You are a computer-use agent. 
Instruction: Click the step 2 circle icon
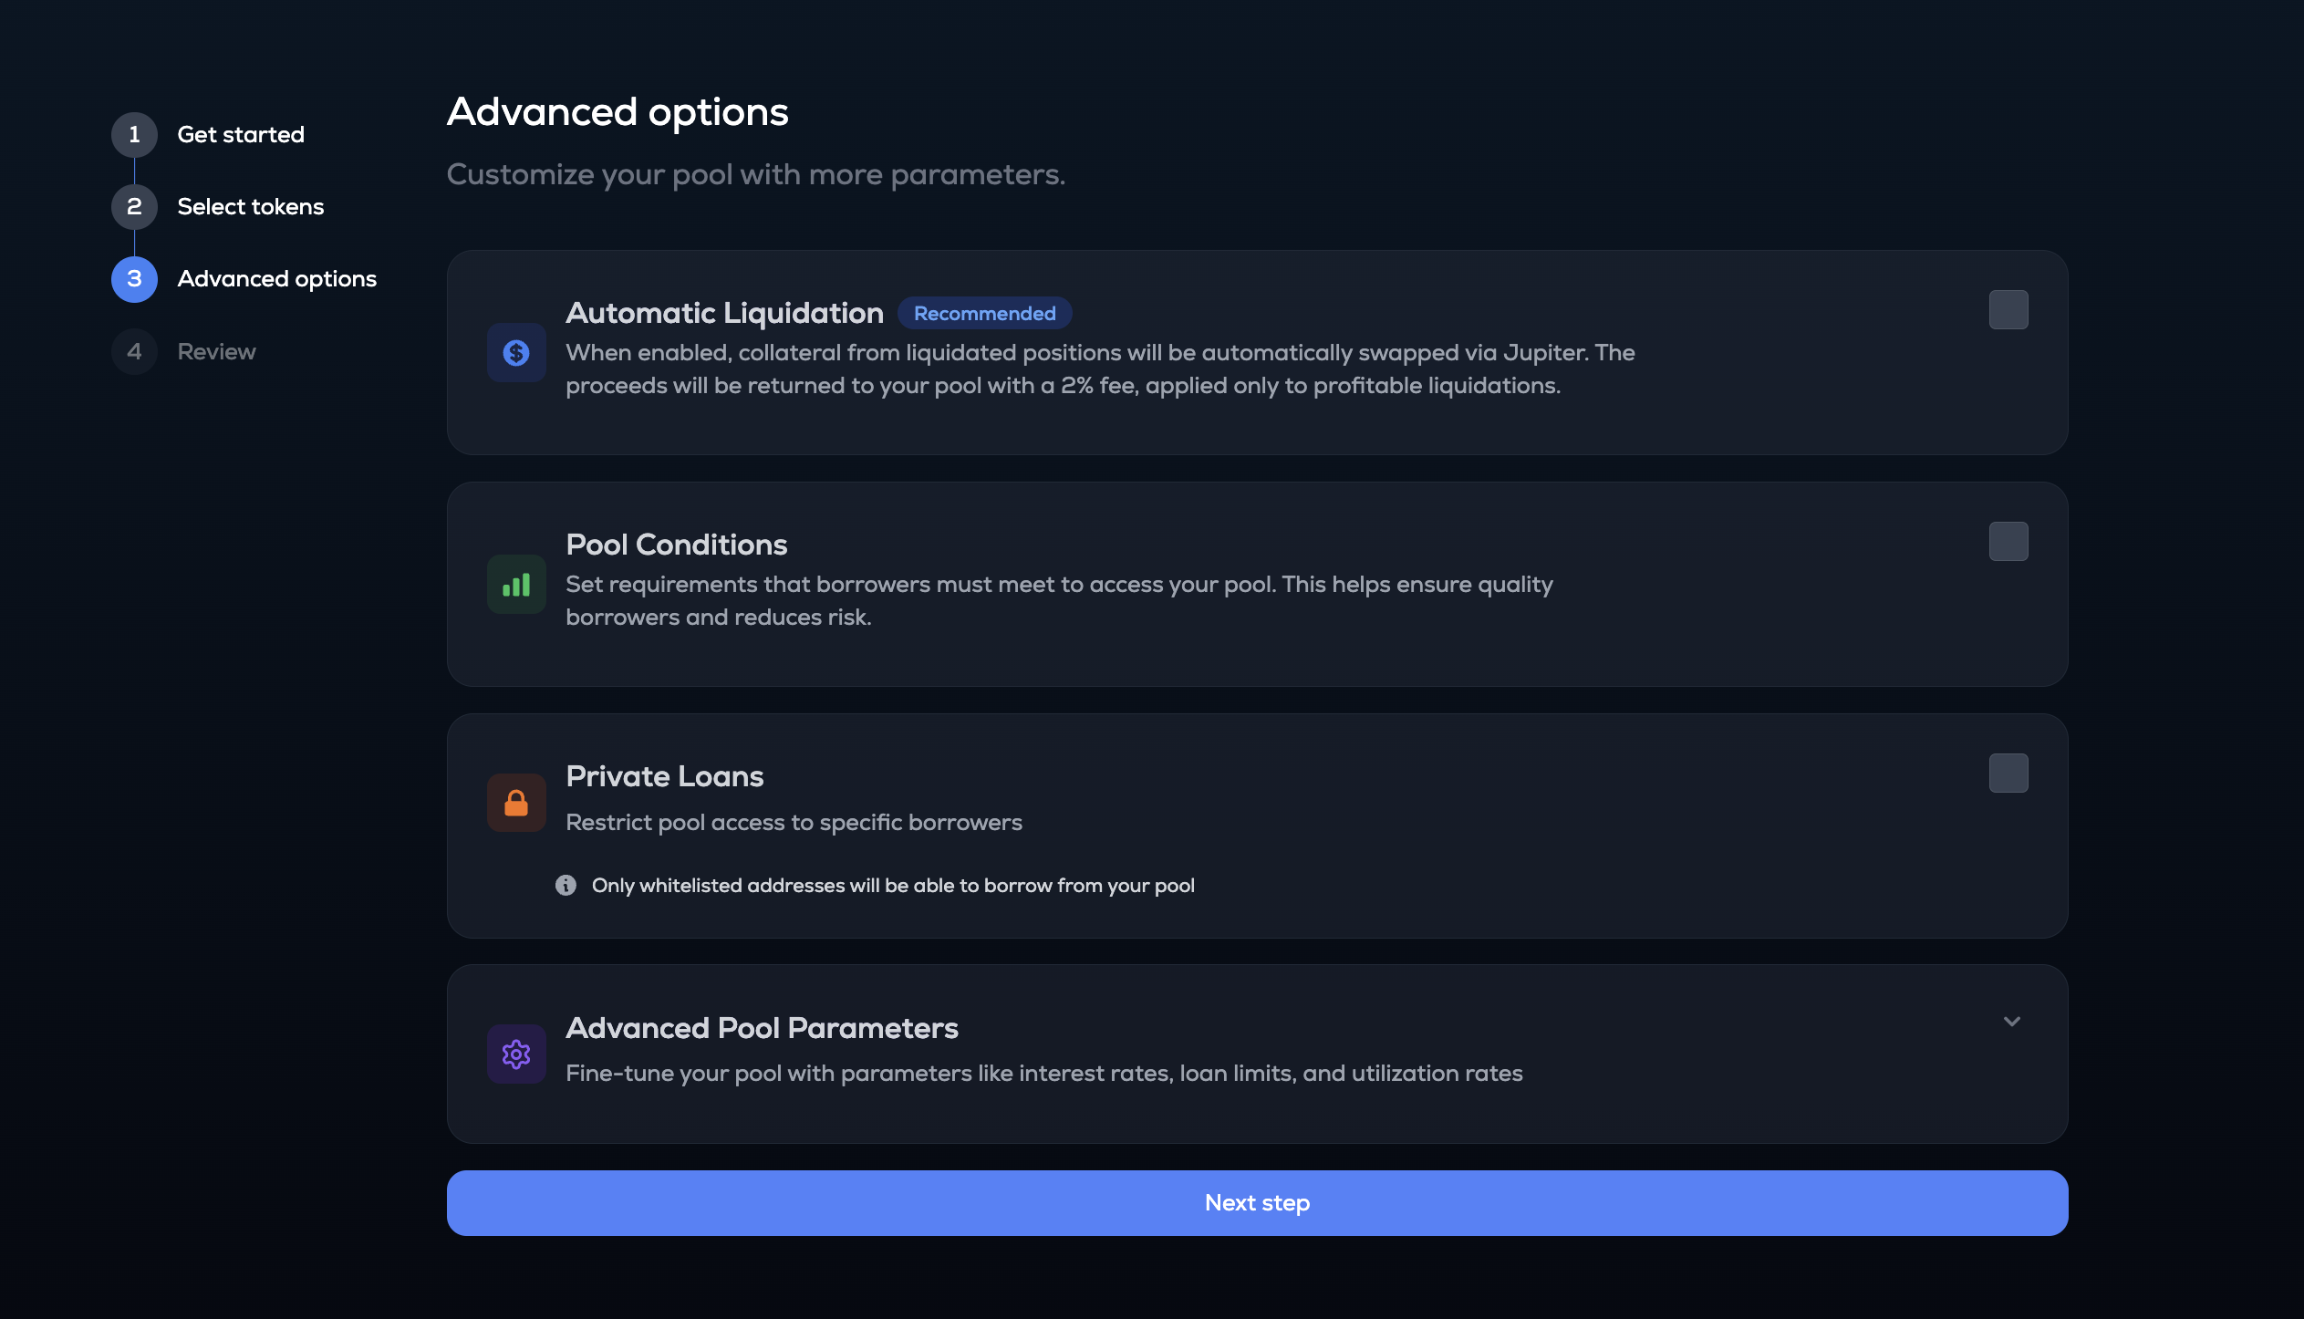click(134, 207)
